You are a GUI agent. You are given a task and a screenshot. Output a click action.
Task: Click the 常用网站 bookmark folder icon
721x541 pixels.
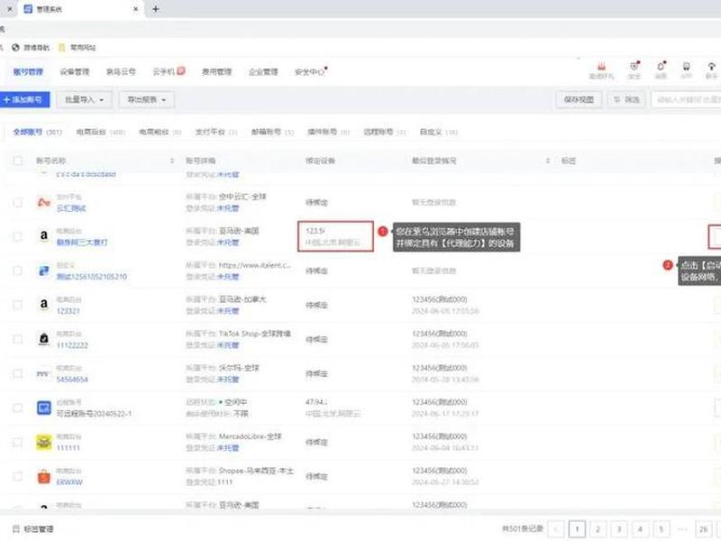coord(62,48)
